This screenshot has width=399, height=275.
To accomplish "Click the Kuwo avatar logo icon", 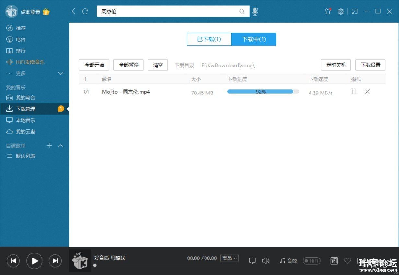I will tap(12, 12).
